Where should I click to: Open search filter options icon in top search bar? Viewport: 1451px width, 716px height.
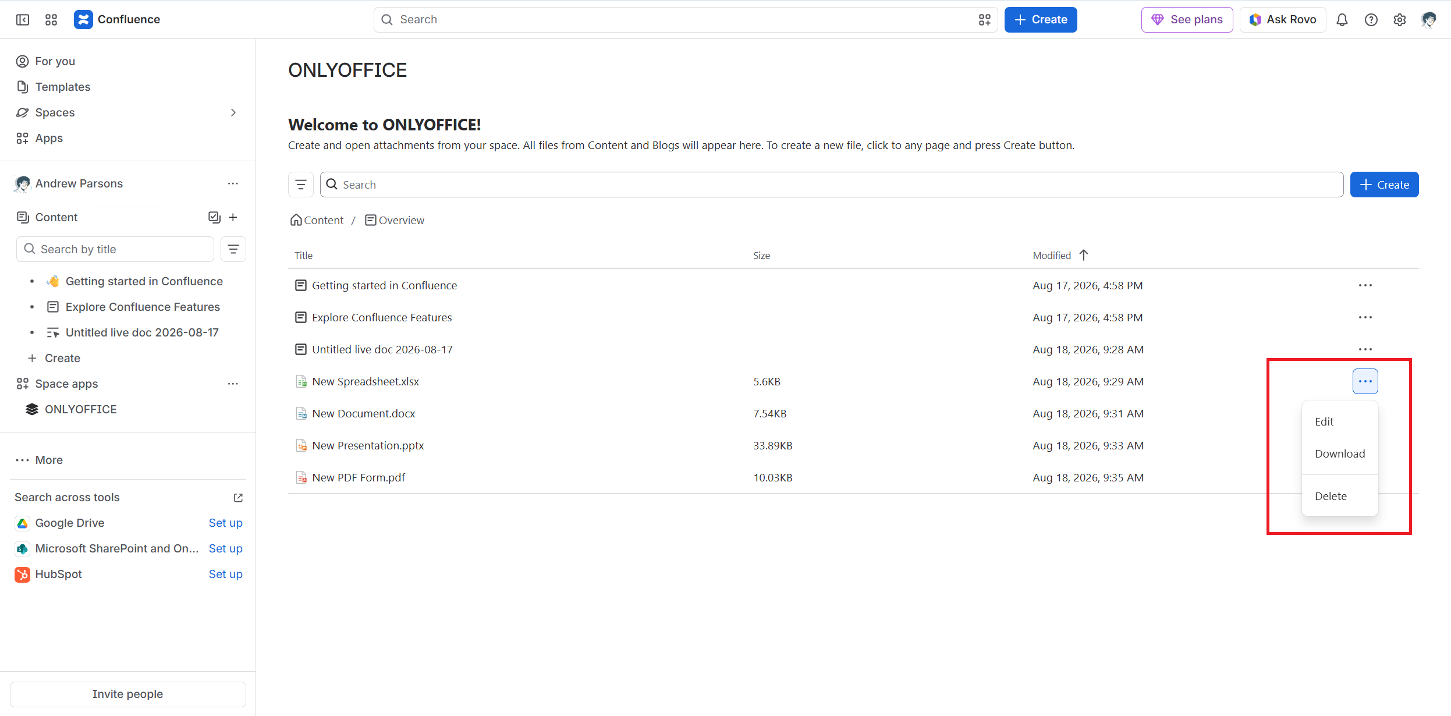[x=984, y=20]
